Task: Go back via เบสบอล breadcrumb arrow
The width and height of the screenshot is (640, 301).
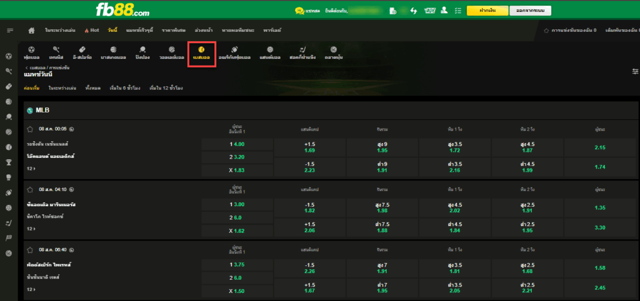Action: (26, 67)
